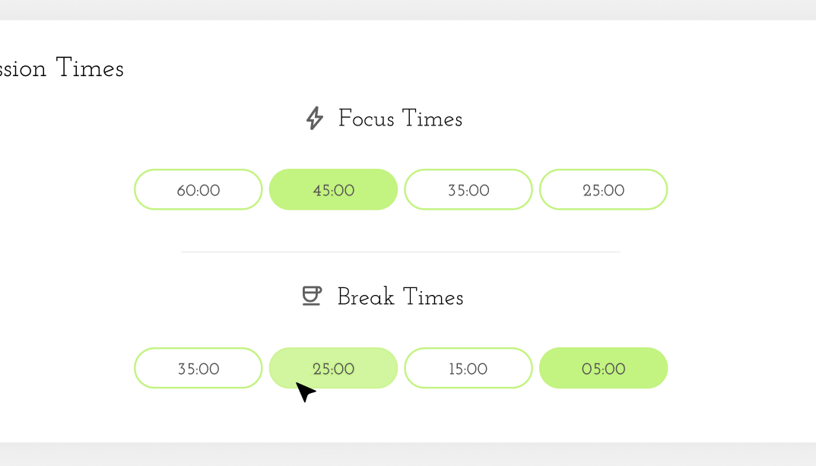Select the 60:00 focus time option
Image resolution: width=816 pixels, height=466 pixels.
[x=198, y=189]
